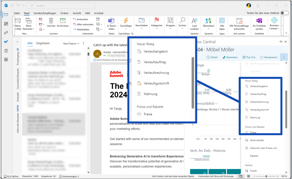Open the Nach Datum sort dropdown
Viewport: 292px width, 179px height.
click(x=71, y=44)
